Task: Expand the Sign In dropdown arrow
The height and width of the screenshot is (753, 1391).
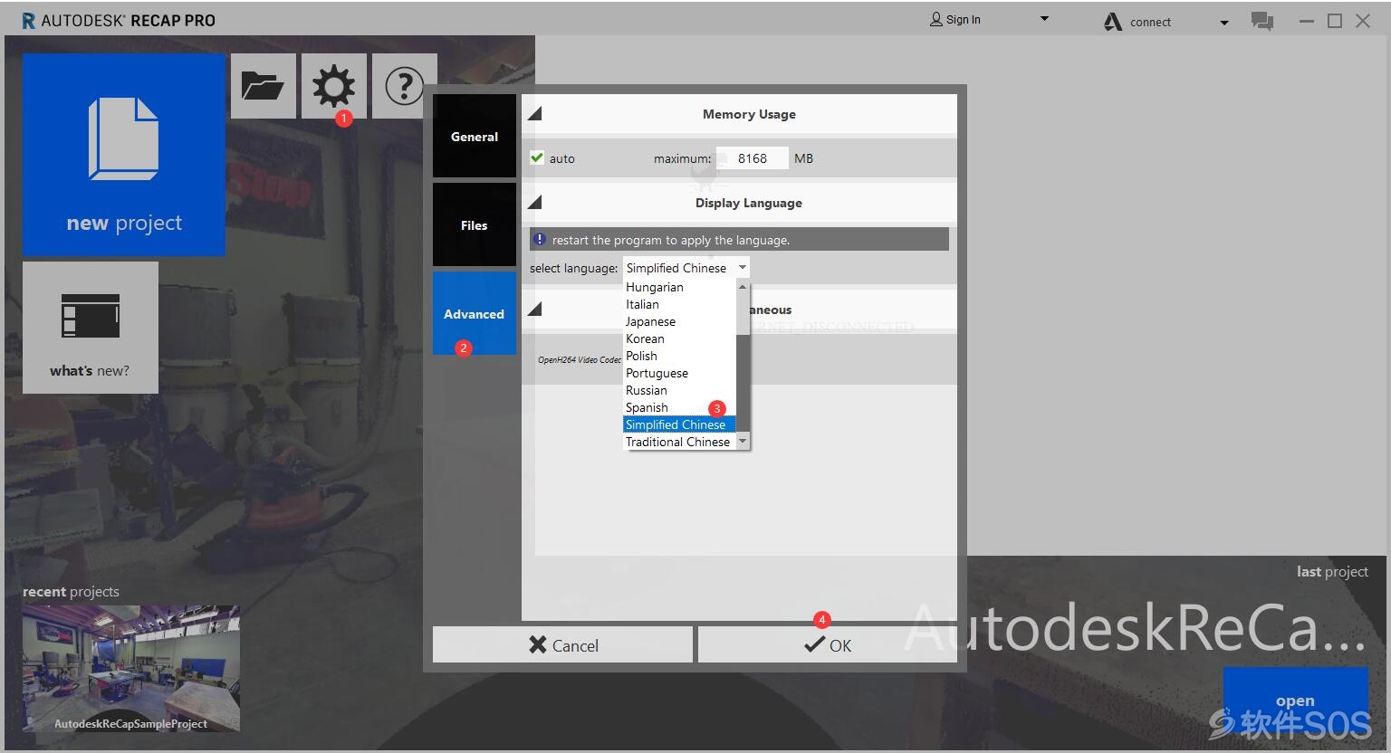Action: coord(1044,19)
